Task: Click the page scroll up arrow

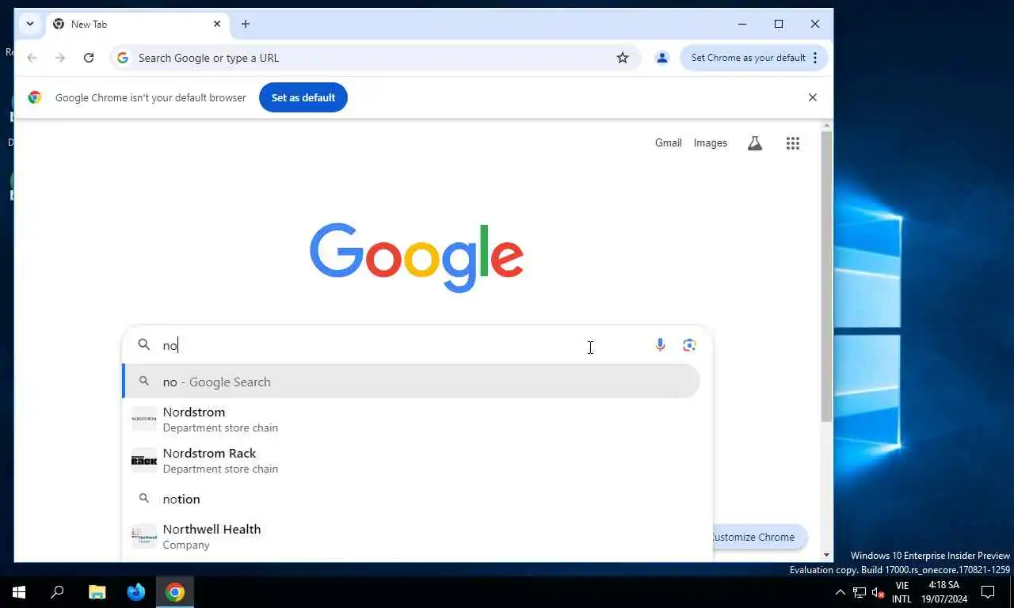Action: [x=827, y=126]
